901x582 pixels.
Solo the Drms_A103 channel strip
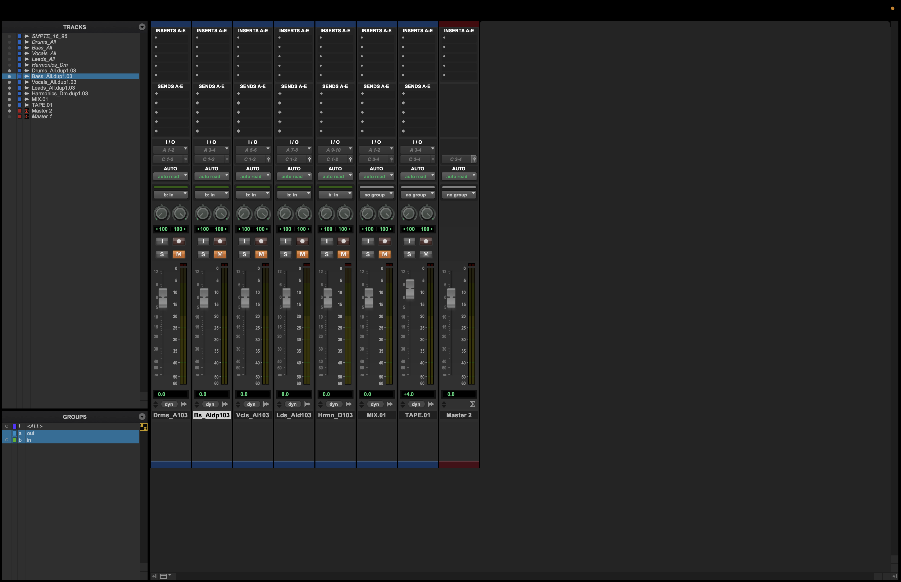point(162,254)
